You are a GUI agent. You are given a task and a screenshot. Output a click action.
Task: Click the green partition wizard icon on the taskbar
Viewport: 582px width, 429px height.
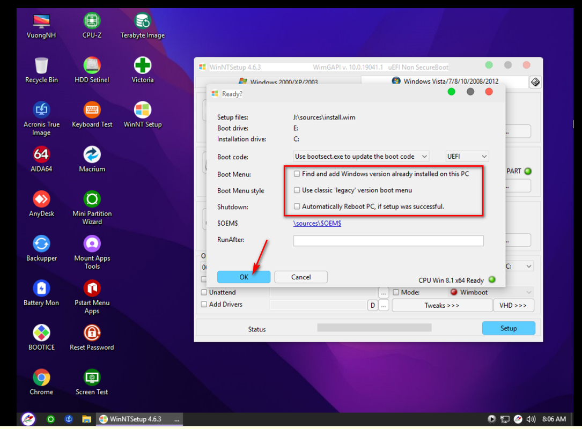[x=50, y=419]
